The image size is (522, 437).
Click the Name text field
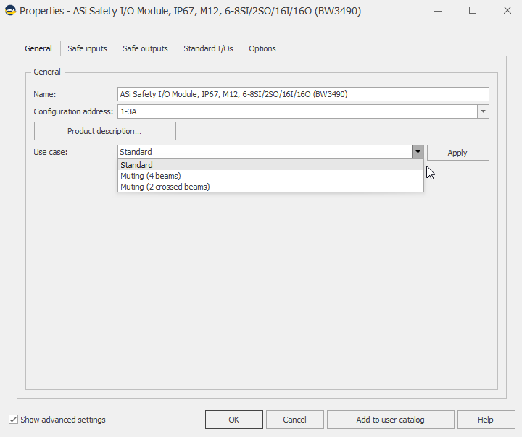(x=303, y=94)
